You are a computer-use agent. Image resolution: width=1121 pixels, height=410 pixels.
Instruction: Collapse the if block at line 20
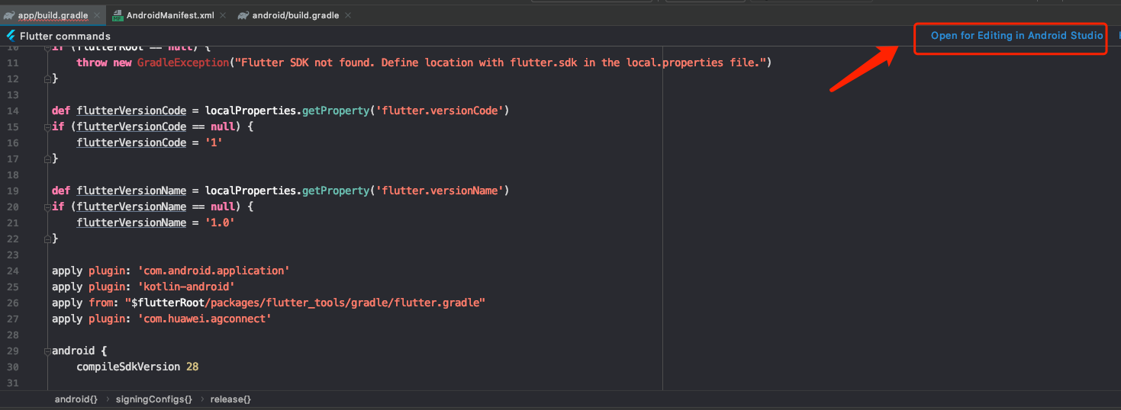[x=47, y=207]
